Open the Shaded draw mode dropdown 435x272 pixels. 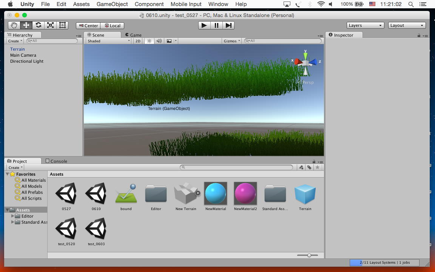(x=108, y=41)
